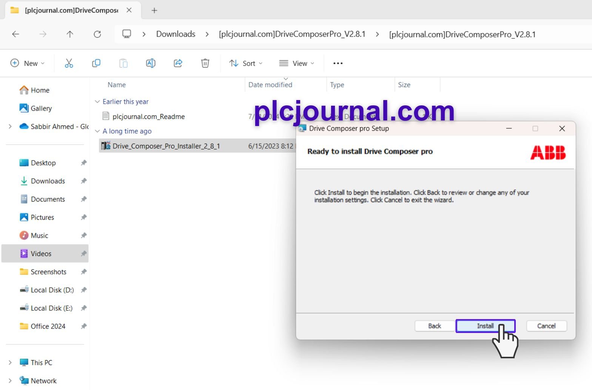Navigate back using the back arrow

point(15,34)
